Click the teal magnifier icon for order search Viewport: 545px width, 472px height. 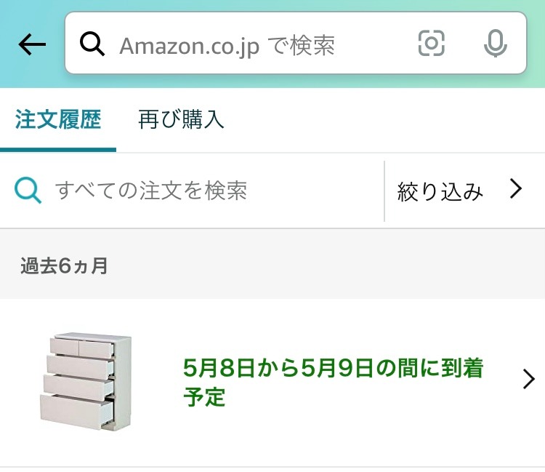(28, 191)
